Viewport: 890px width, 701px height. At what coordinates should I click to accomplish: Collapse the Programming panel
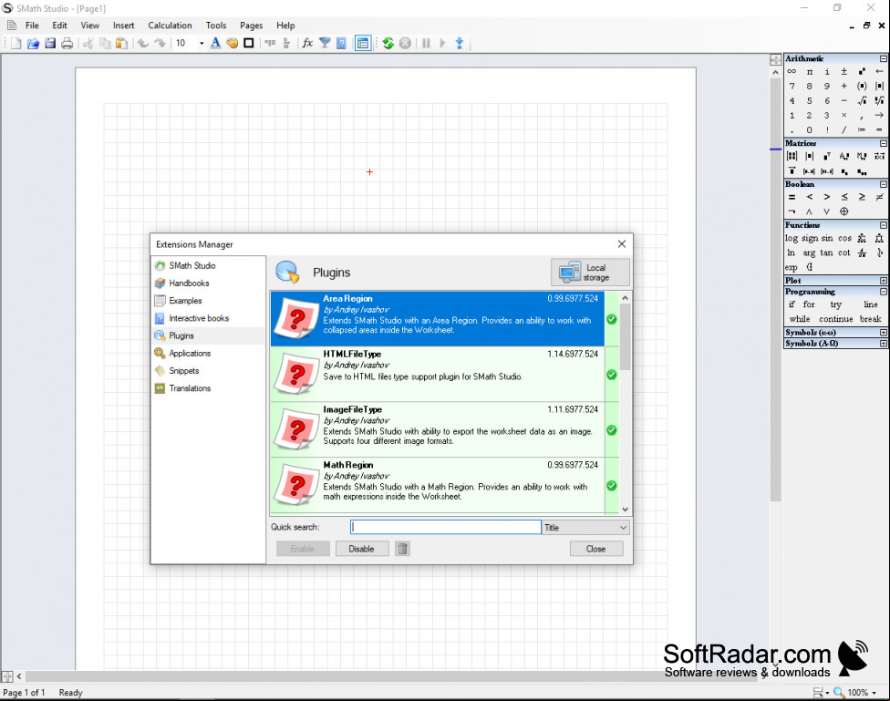[884, 292]
